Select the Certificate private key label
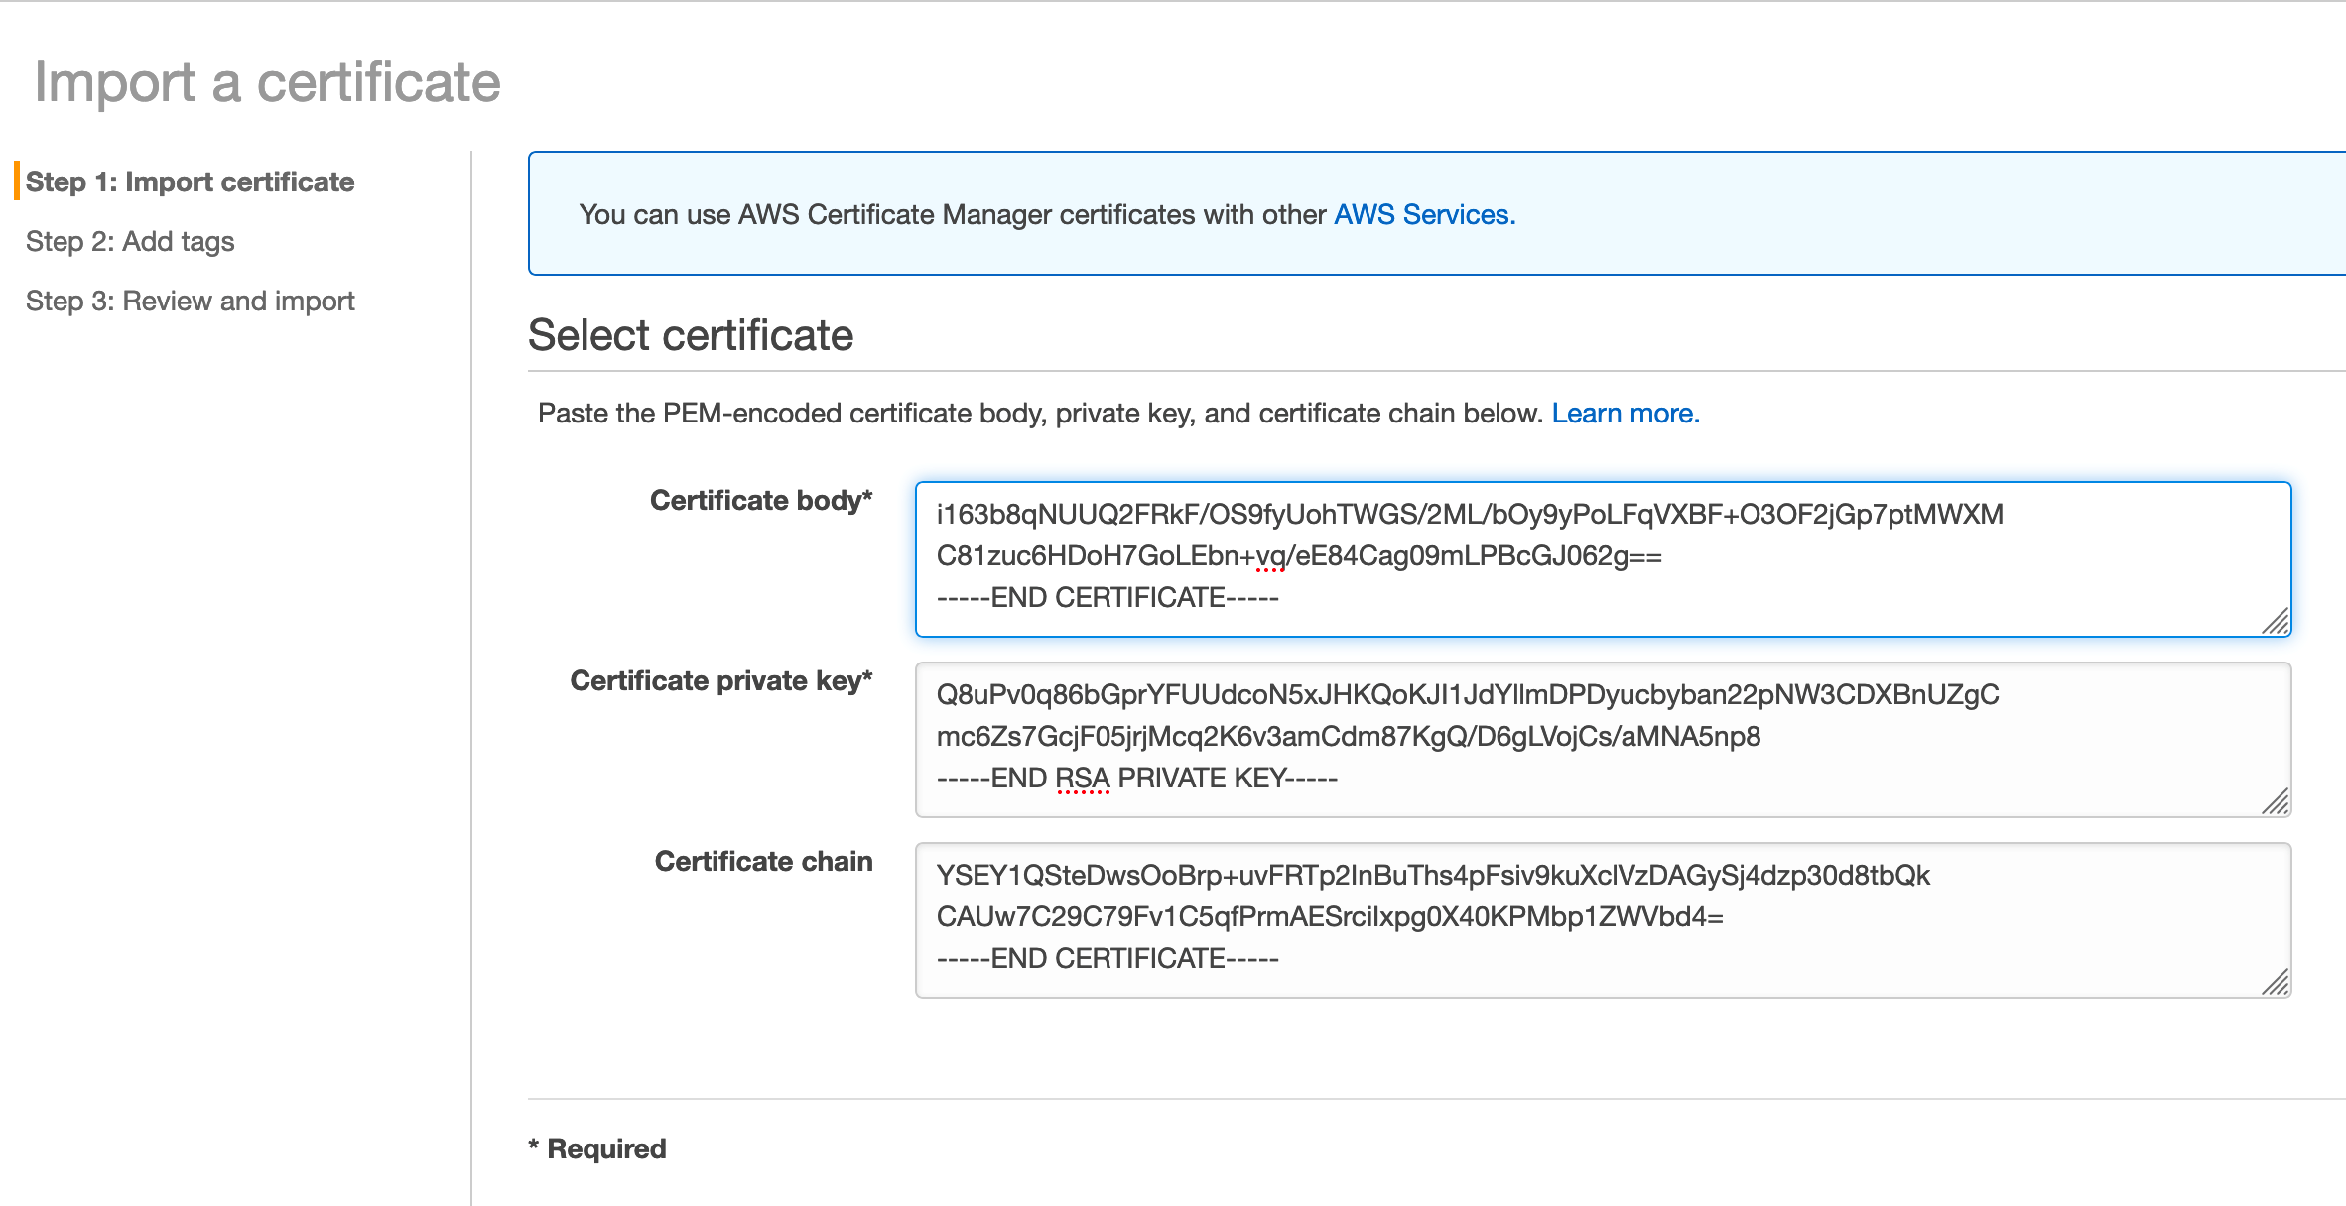The height and width of the screenshot is (1206, 2346). click(x=720, y=680)
